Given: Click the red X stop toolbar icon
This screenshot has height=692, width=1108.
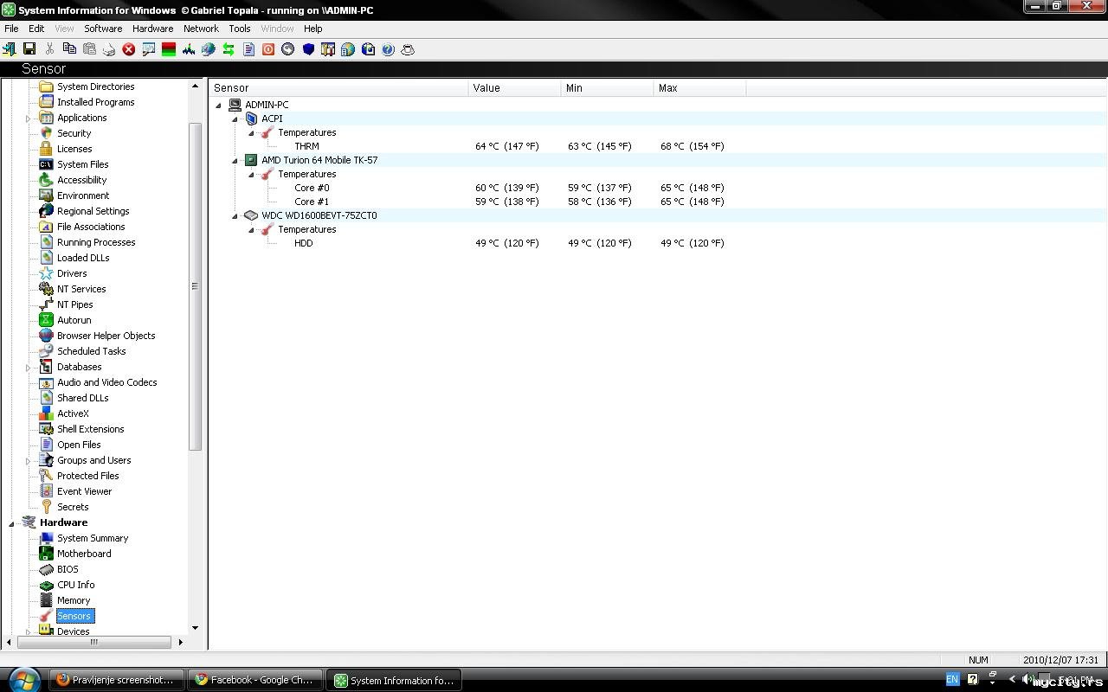Looking at the screenshot, I should [x=129, y=49].
